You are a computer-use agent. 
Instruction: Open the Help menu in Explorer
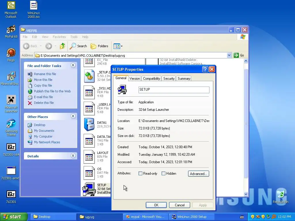tap(85, 37)
